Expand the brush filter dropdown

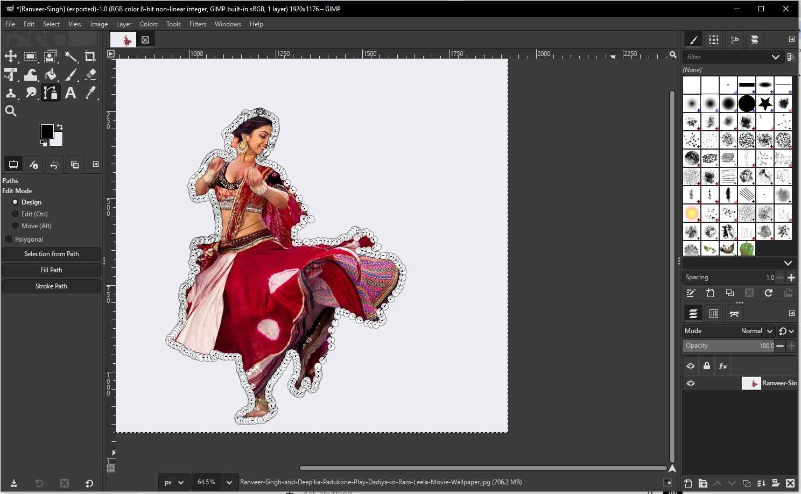coord(775,57)
